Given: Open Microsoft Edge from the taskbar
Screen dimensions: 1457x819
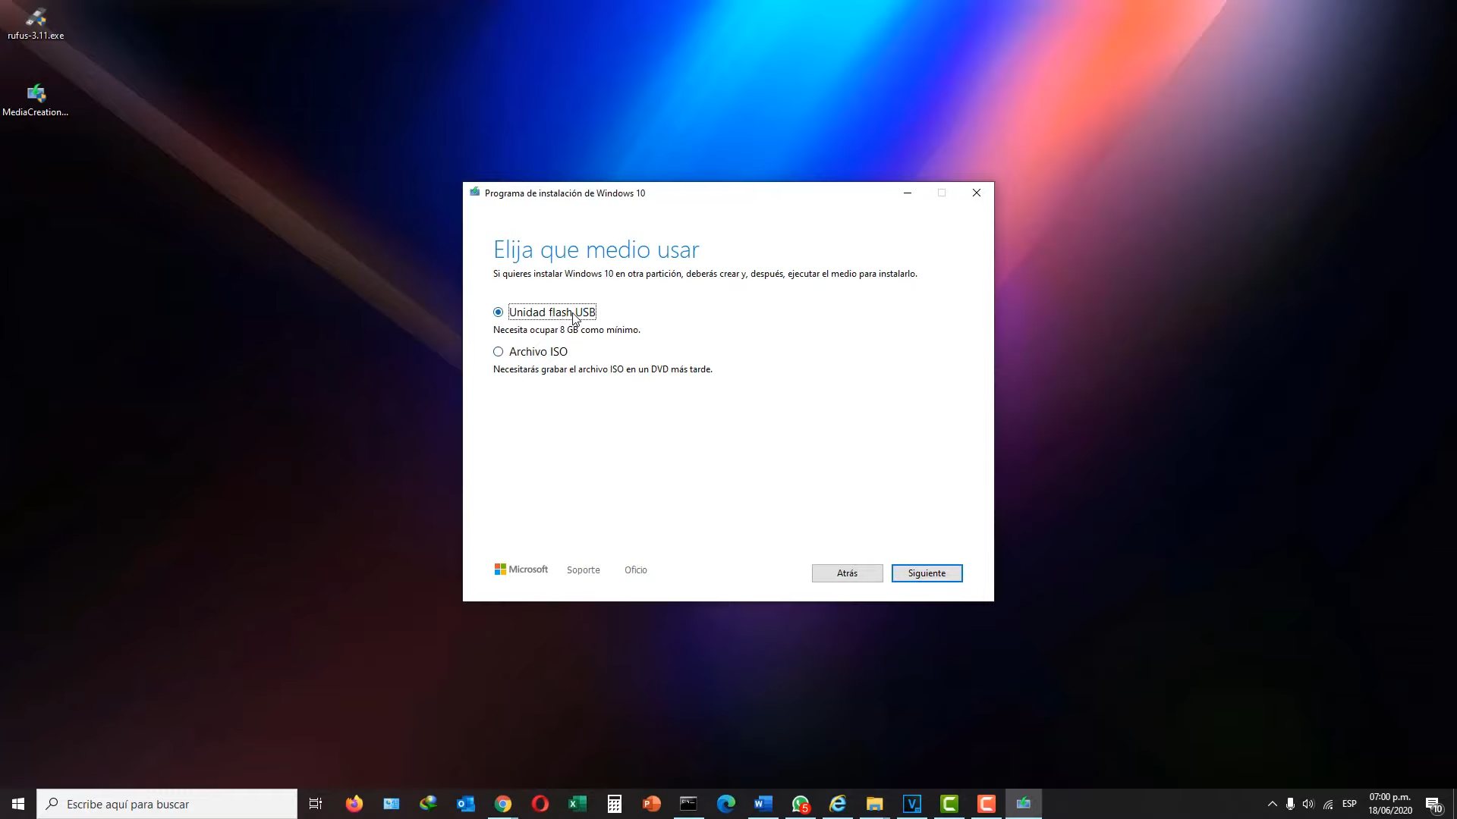Looking at the screenshot, I should pos(725,803).
